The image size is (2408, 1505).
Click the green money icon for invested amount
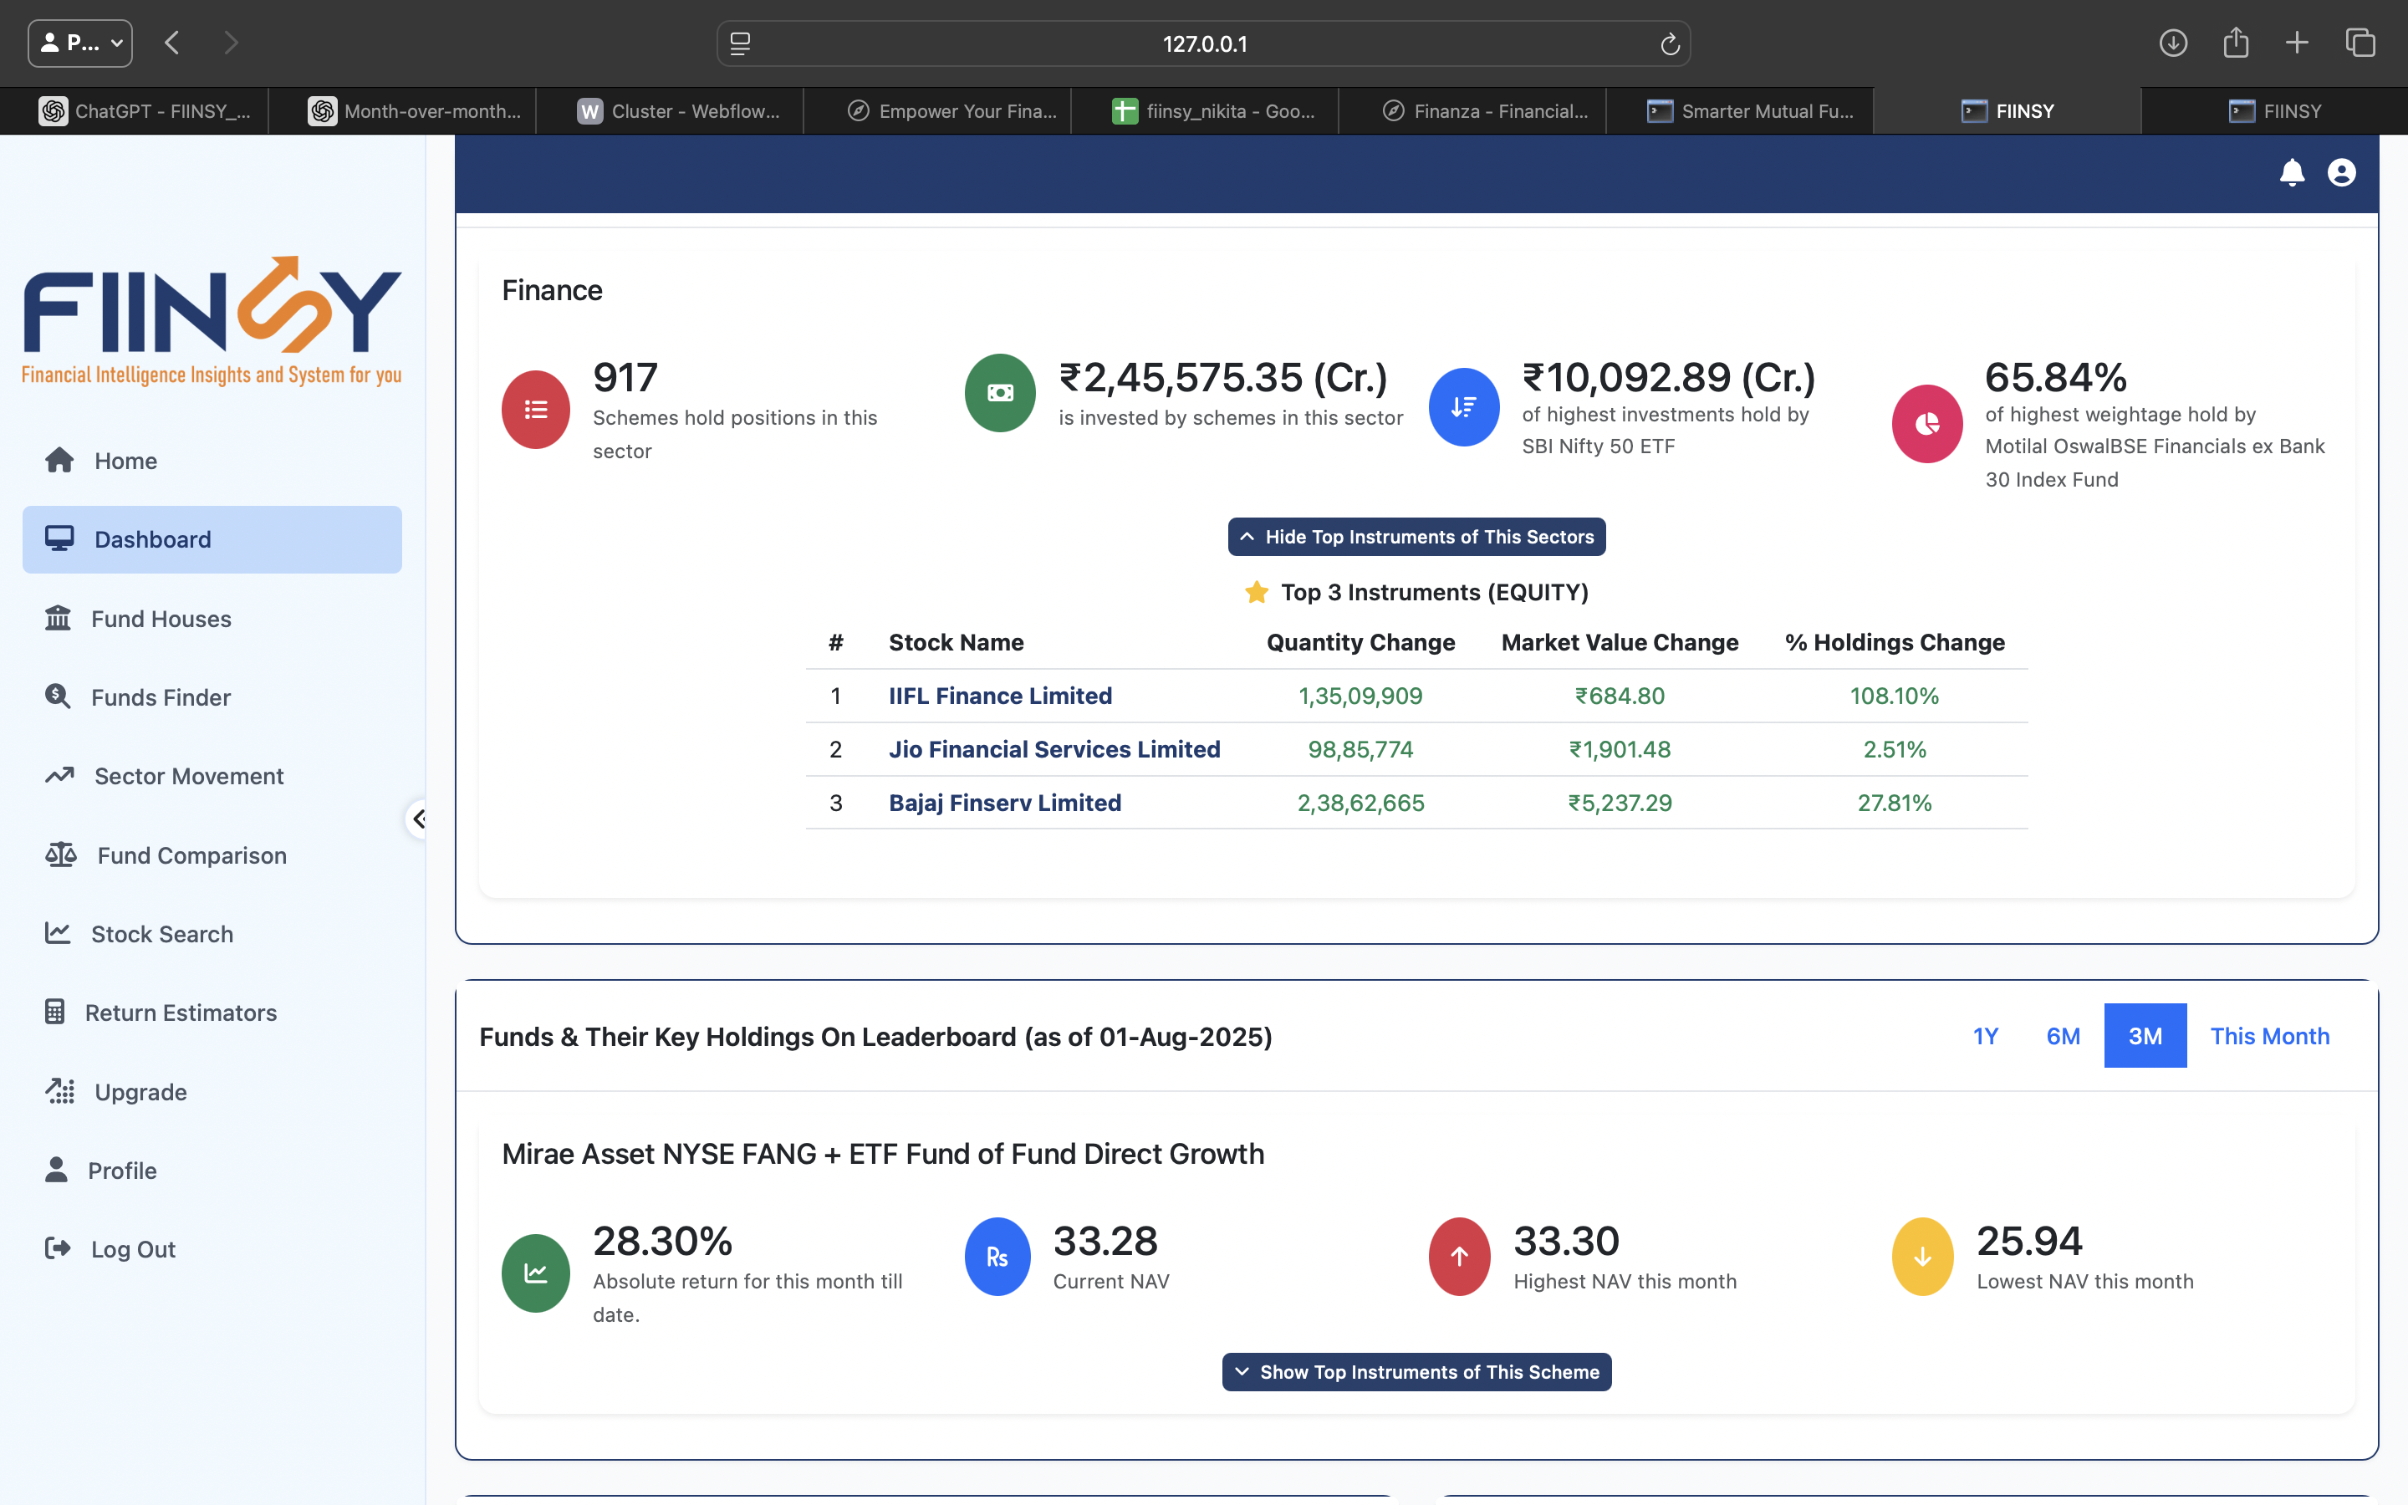click(x=1000, y=393)
